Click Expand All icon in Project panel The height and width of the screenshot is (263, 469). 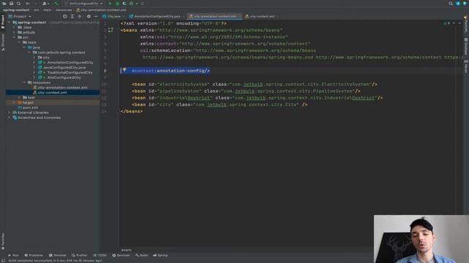click(73, 16)
